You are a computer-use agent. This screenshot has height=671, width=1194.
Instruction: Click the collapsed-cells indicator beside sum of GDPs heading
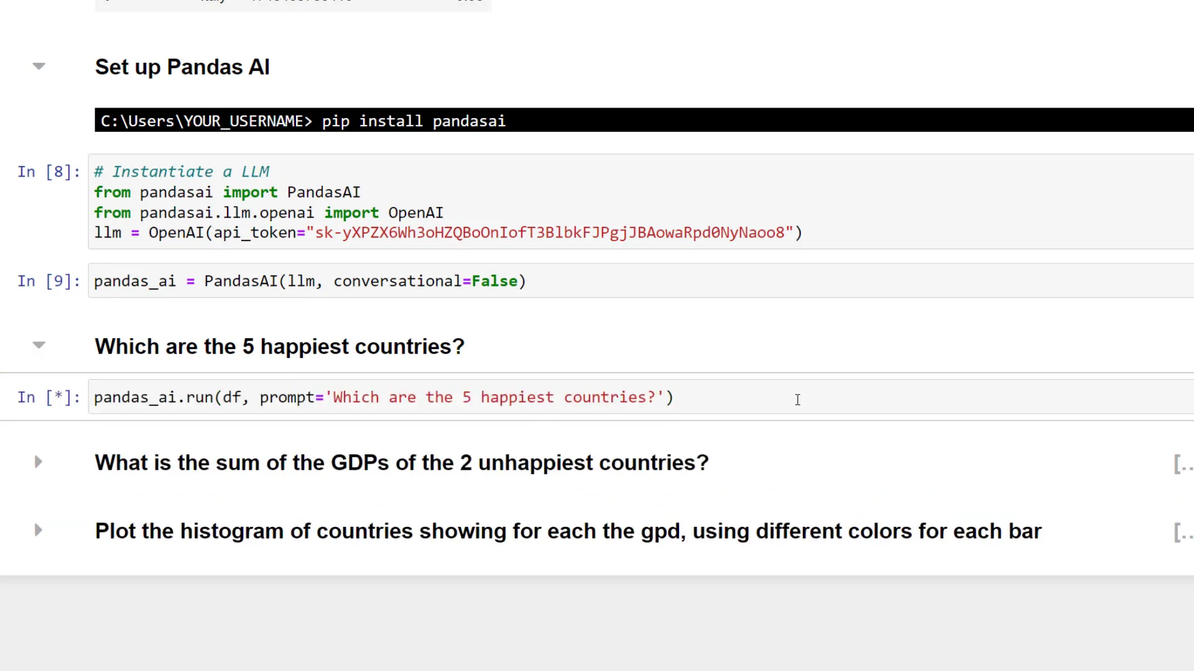coord(1182,464)
